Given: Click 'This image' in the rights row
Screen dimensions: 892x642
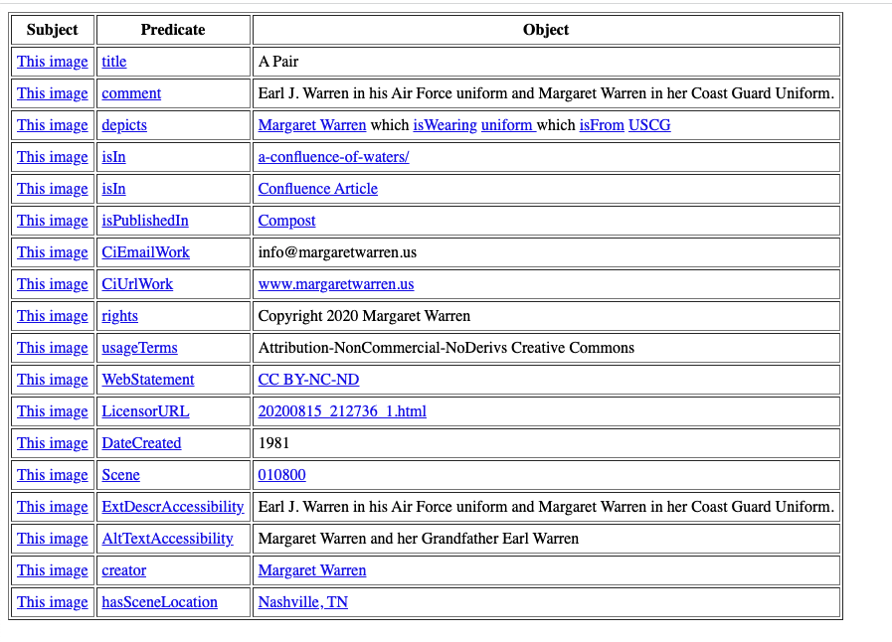Looking at the screenshot, I should (53, 316).
